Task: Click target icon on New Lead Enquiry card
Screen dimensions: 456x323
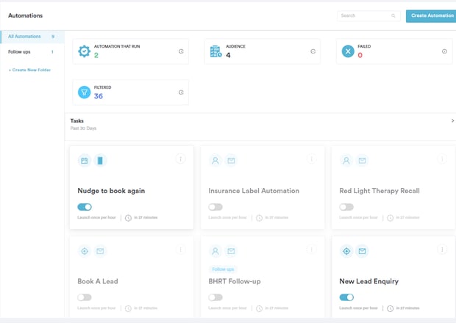Action: [346, 251]
